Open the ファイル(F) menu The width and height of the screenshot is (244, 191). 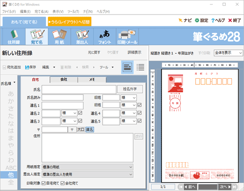pos(9,12)
